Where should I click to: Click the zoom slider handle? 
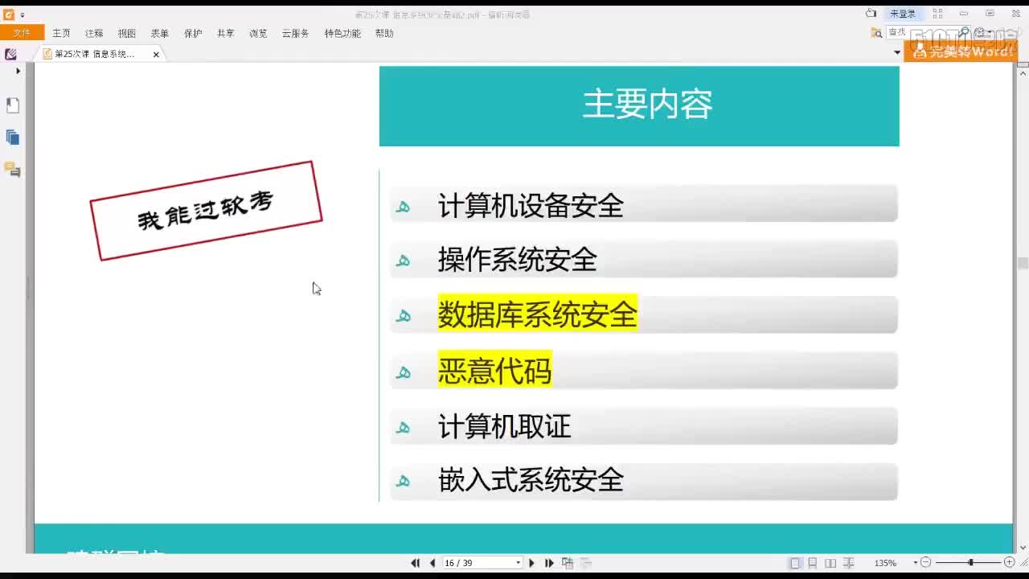(971, 563)
